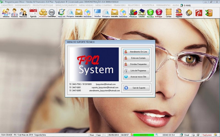
Task: Open the Clientes toolbar icon
Action: pyautogui.click(x=6, y=13)
